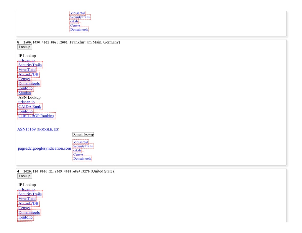
Task: Follow the GOOGLE, US link
Action: [48, 130]
